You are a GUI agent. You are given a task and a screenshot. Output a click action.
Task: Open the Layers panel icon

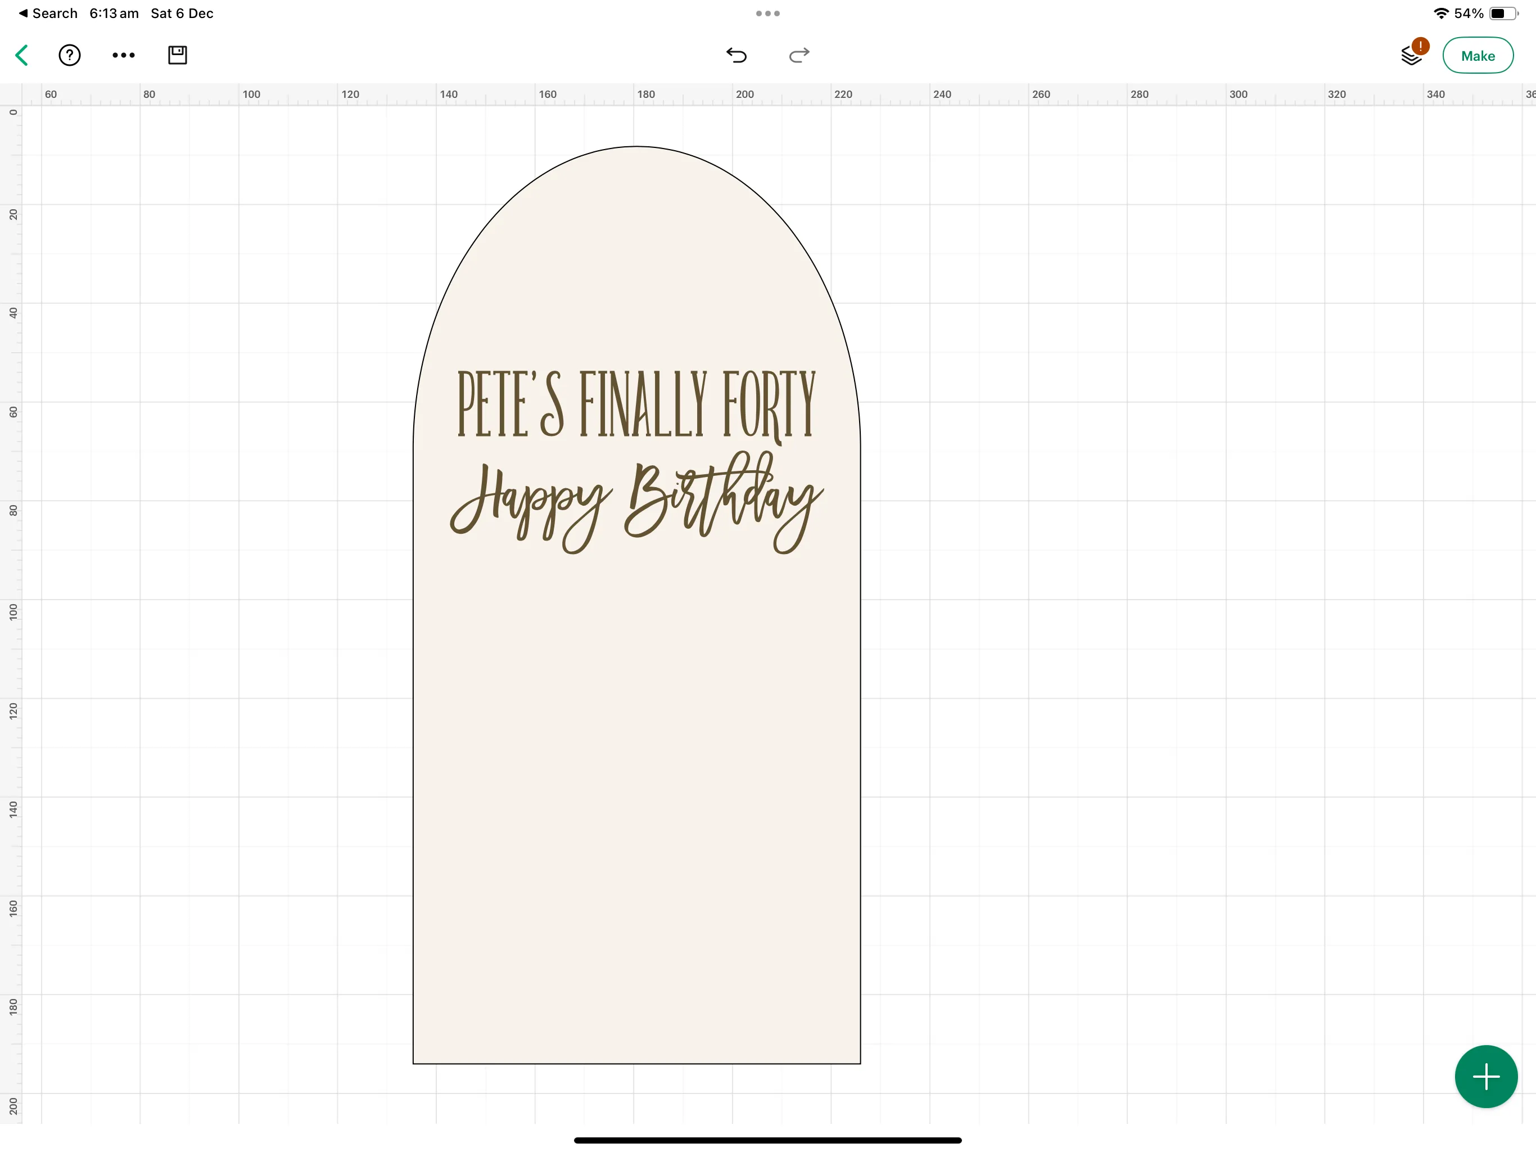(1409, 56)
